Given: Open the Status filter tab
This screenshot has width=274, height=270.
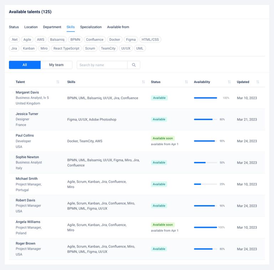Looking at the screenshot, I should click(x=14, y=27).
